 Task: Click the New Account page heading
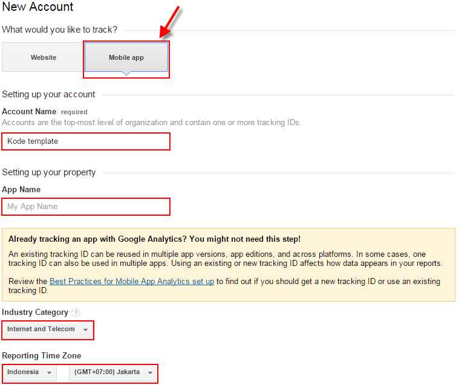pyautogui.click(x=37, y=7)
